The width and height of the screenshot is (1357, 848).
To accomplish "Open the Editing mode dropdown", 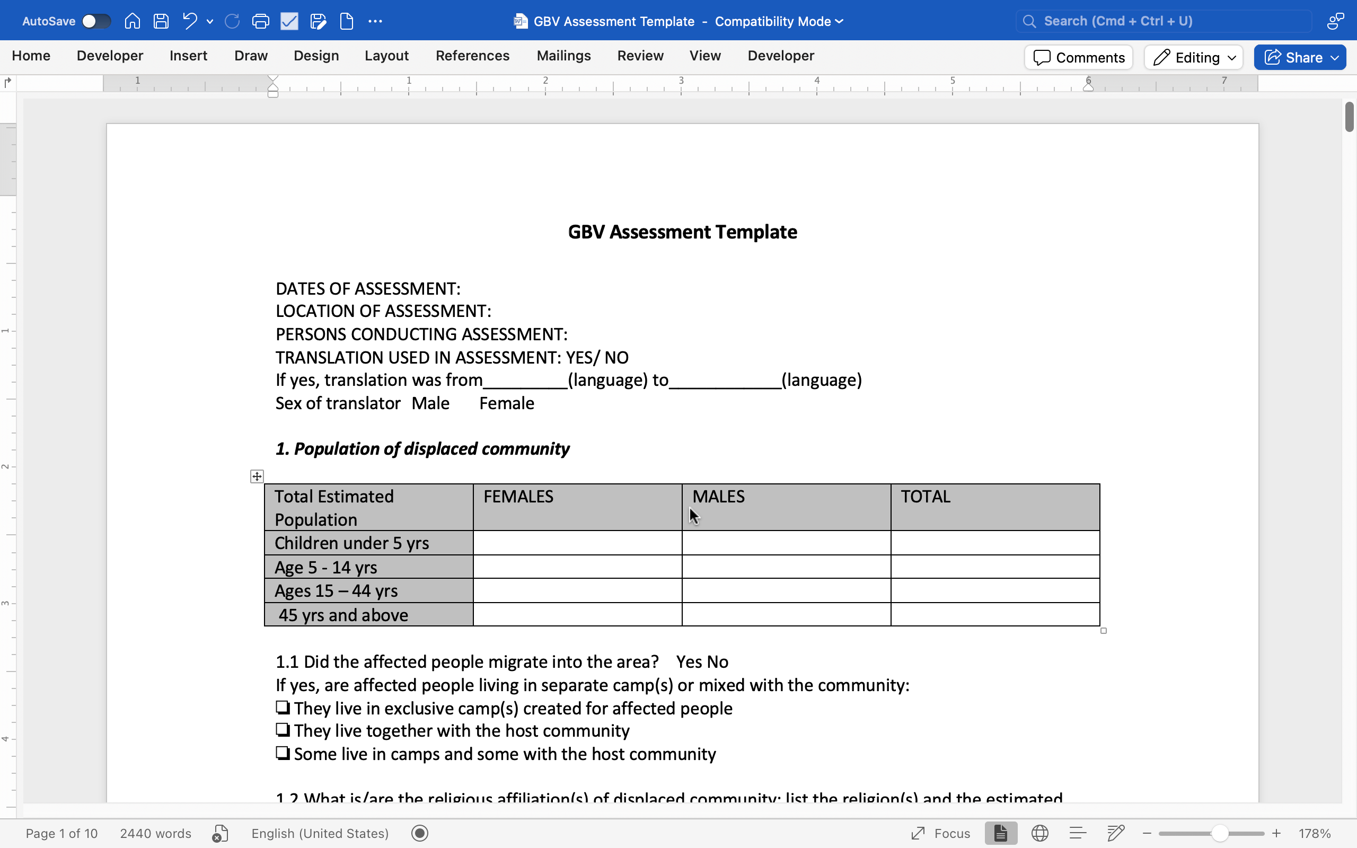I will click(1194, 57).
